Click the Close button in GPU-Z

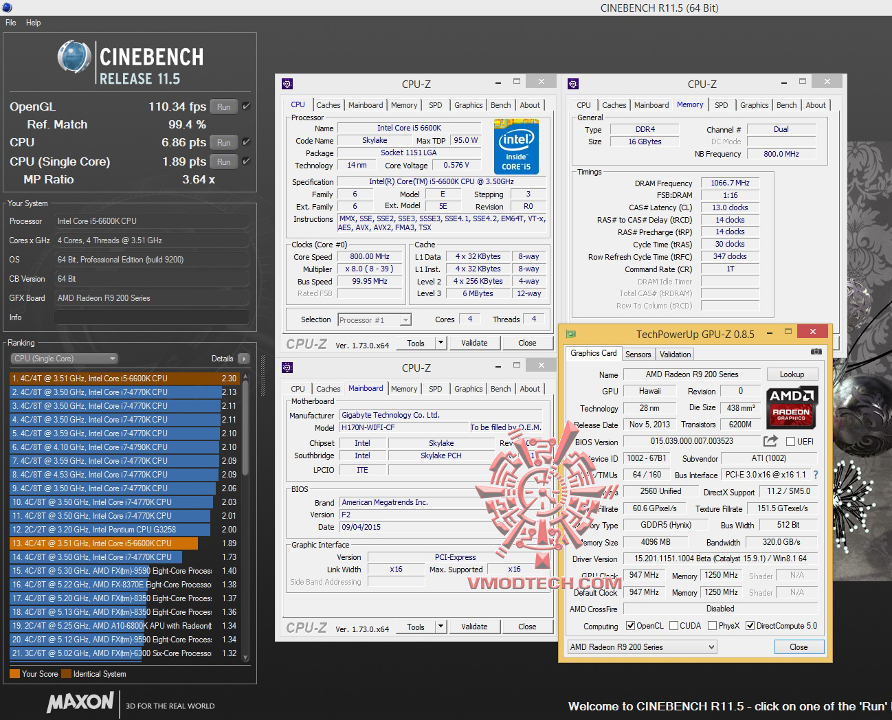(x=799, y=647)
